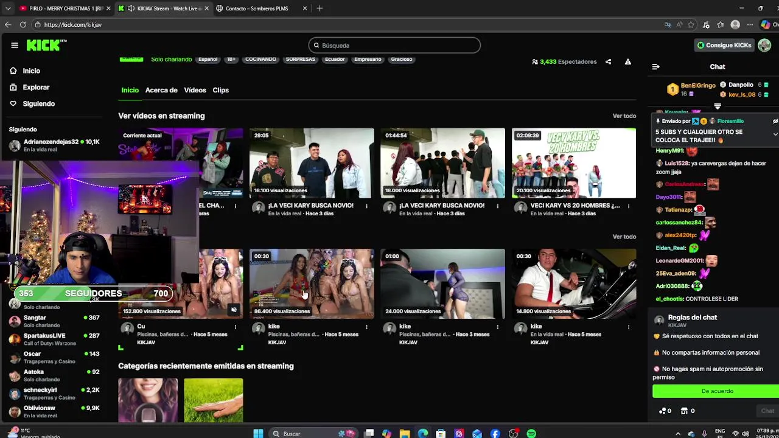Click the COCINANDO tag

tap(260, 59)
